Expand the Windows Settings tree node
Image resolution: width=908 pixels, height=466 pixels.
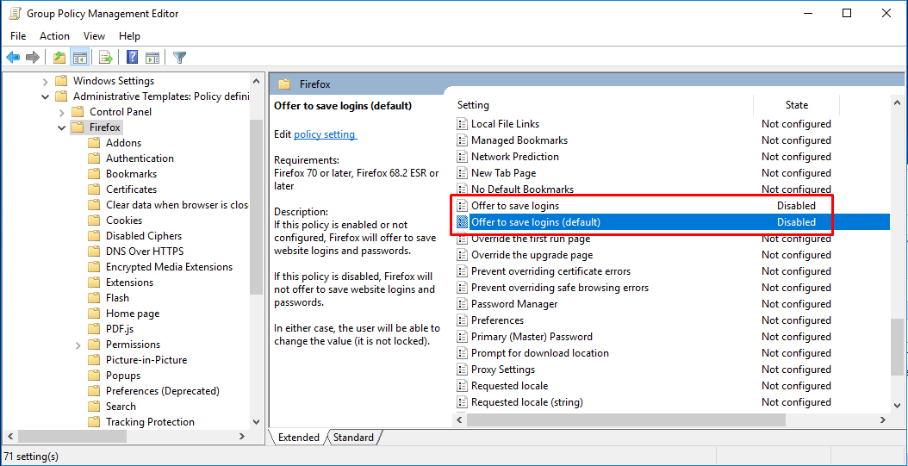tap(45, 81)
